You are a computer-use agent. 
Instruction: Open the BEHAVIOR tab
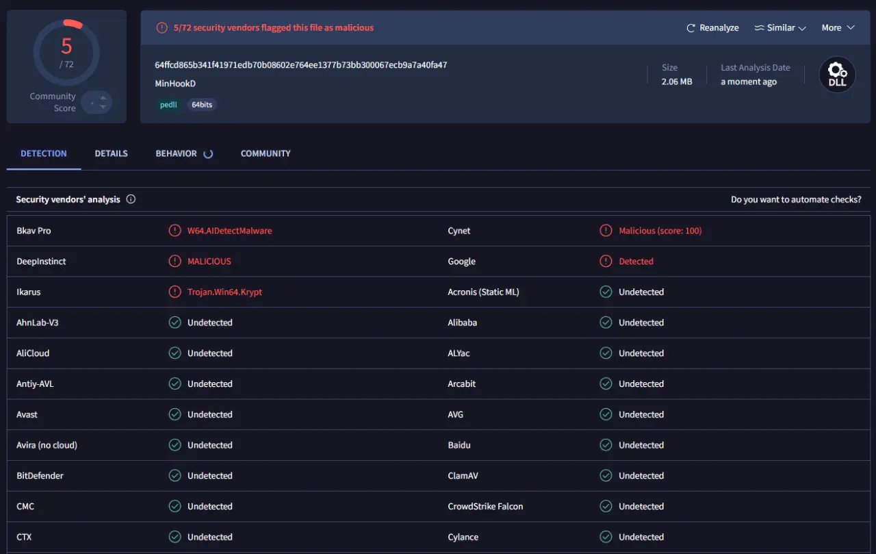(x=184, y=153)
